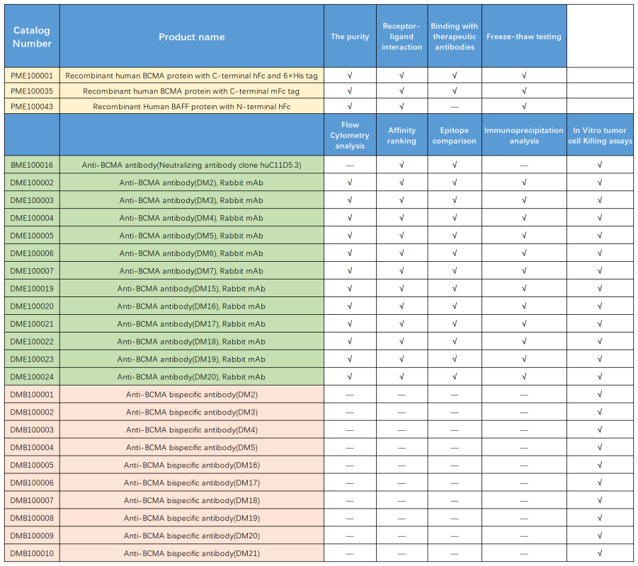Click catalog number DME100003
The height and width of the screenshot is (566, 638).
(x=32, y=200)
